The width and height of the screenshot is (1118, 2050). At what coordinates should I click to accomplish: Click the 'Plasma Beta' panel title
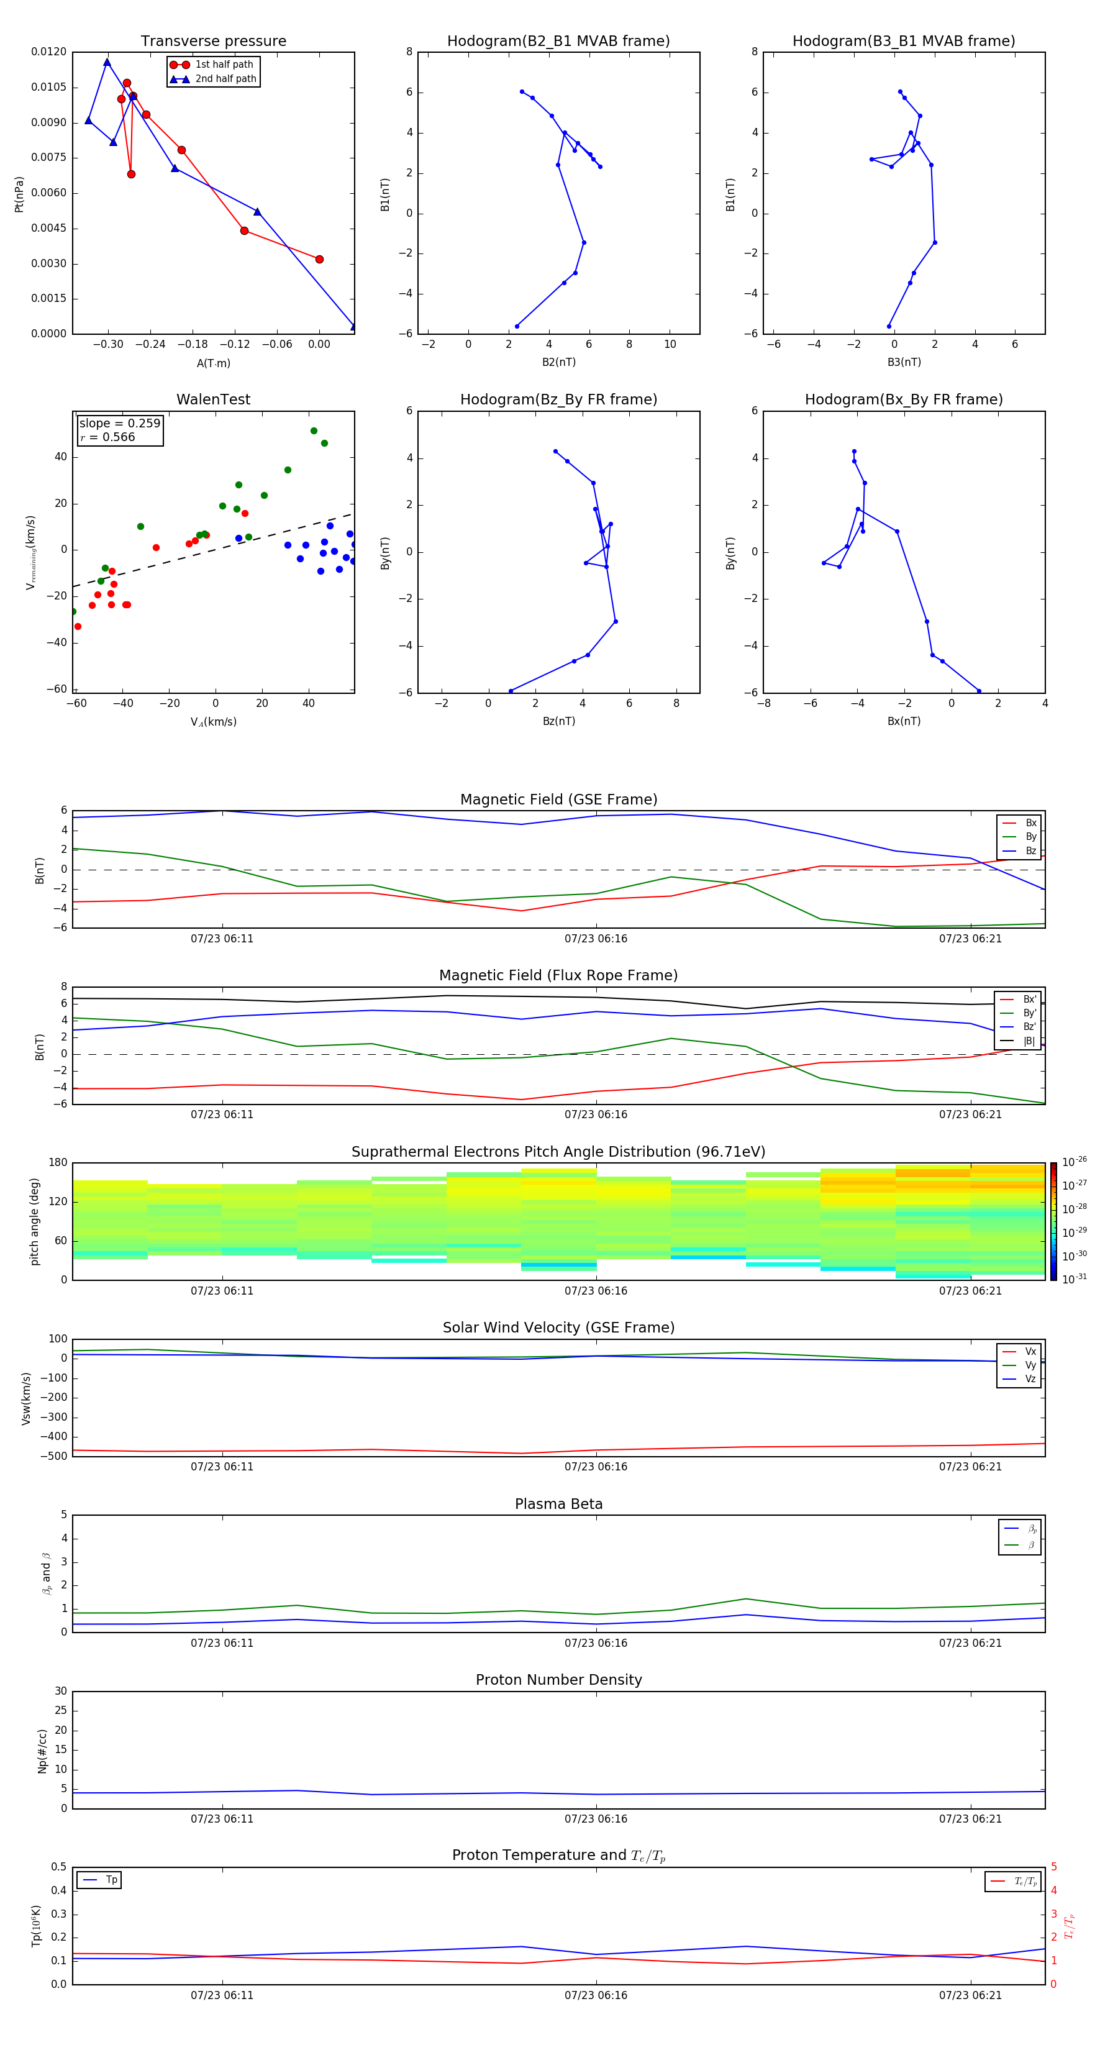[x=558, y=1505]
